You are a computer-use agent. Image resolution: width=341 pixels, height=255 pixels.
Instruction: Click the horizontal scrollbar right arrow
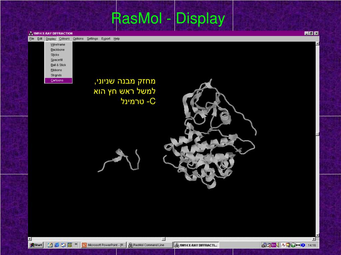[314, 239]
